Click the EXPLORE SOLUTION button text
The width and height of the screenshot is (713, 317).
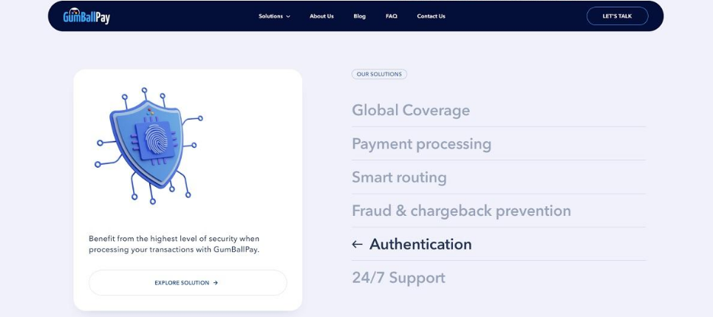pyautogui.click(x=182, y=283)
